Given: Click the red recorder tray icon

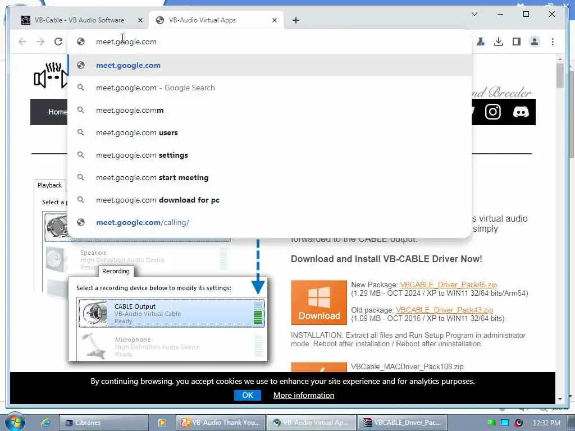Looking at the screenshot, I should pos(518,423).
